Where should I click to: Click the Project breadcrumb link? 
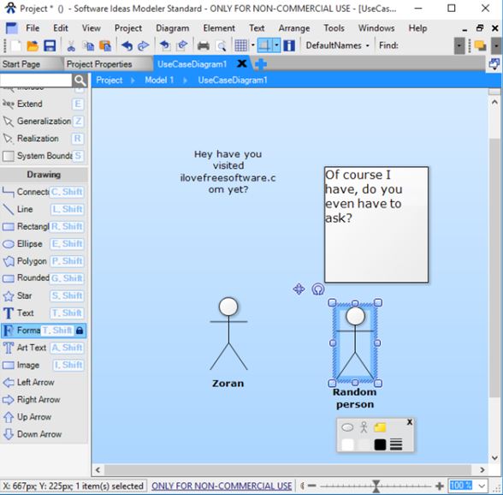coord(109,81)
